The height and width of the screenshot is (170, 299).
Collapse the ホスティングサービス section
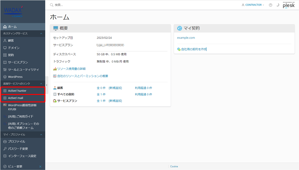[41, 34]
